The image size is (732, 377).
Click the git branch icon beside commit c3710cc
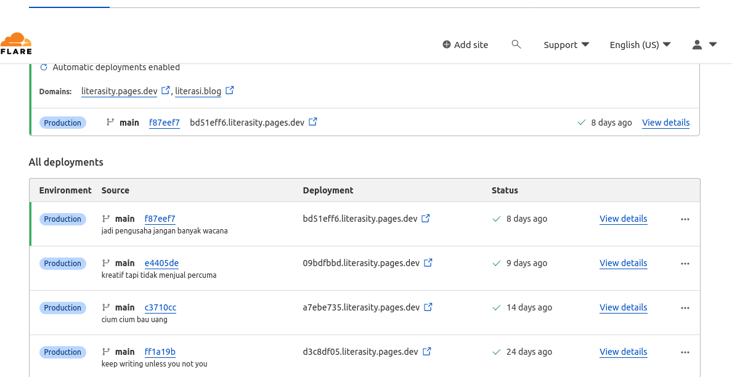105,307
